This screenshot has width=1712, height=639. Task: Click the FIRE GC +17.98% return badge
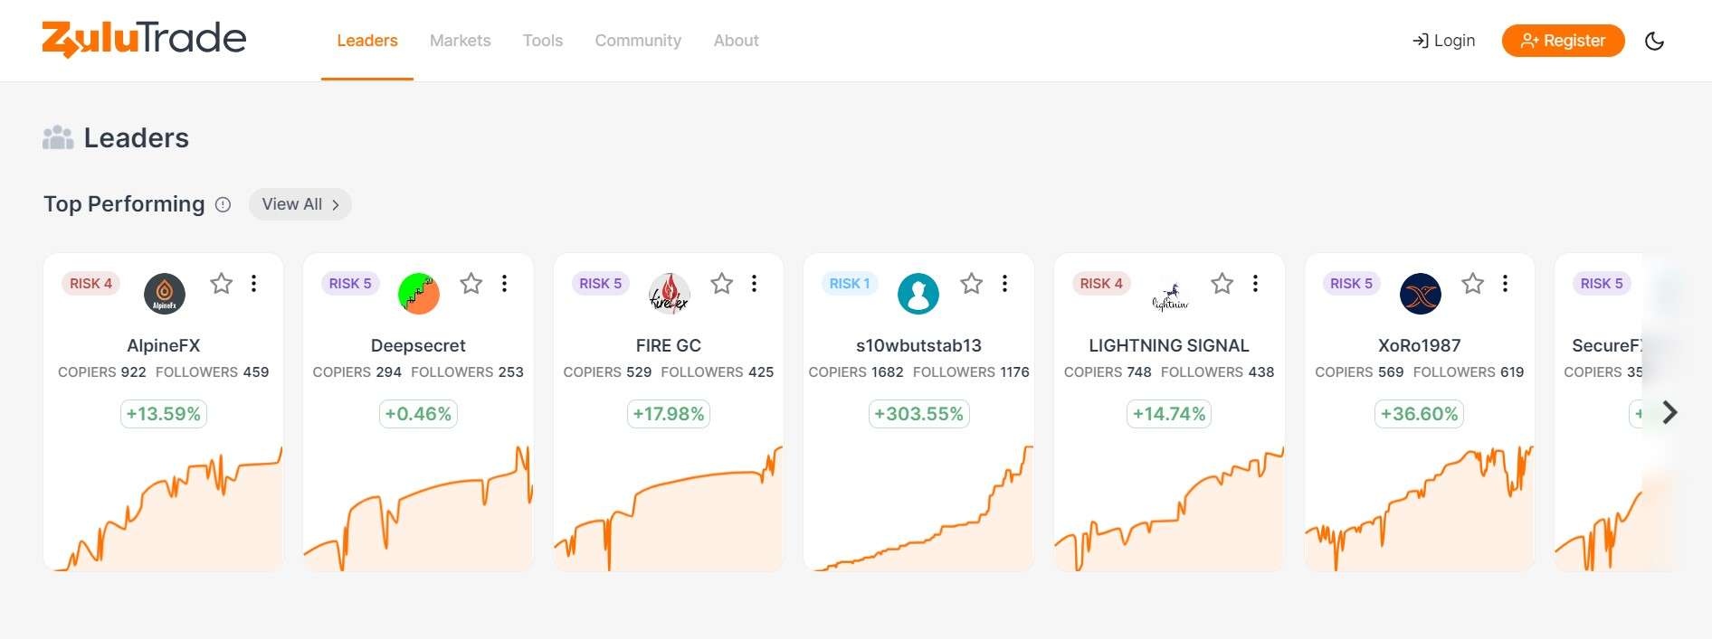tap(669, 414)
